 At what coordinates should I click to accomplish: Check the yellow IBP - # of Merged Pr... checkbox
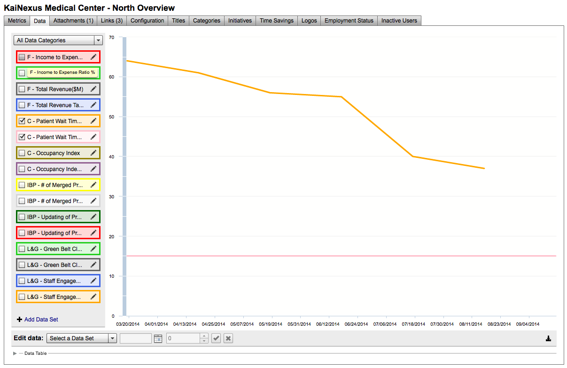pos(22,185)
